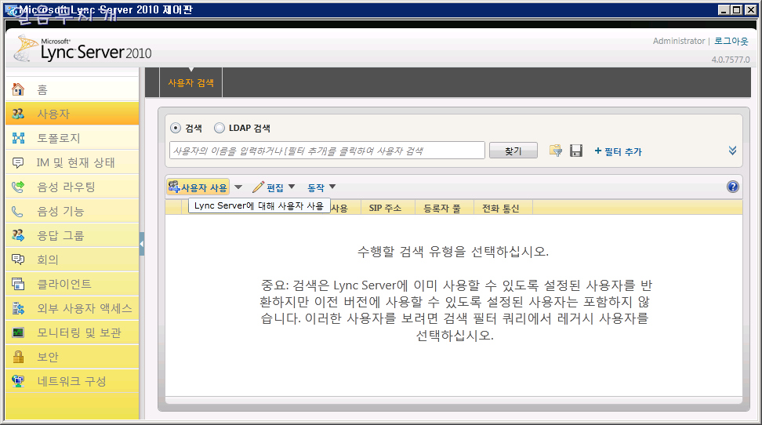The width and height of the screenshot is (762, 425).
Task: Open the 클라이언트 icon
Action: (x=18, y=284)
